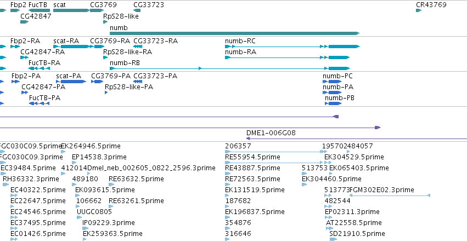The width and height of the screenshot is (467, 242).
Task: Select the RE63261.5prime EST
Action: tap(111, 206)
